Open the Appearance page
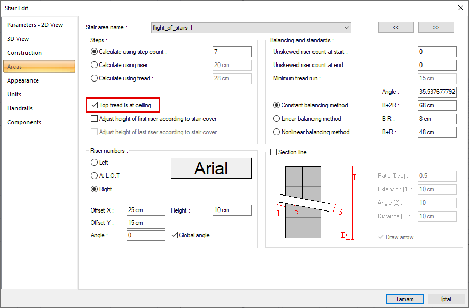The height and width of the screenshot is (308, 469). pyautogui.click(x=23, y=80)
